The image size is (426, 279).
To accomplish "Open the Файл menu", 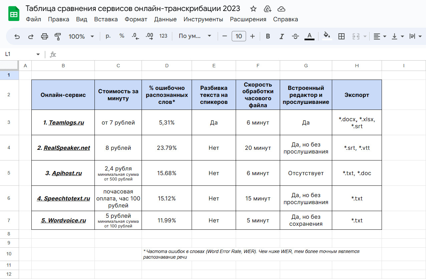I will coord(33,19).
